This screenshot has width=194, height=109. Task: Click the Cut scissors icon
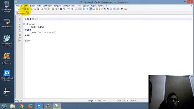42,9
